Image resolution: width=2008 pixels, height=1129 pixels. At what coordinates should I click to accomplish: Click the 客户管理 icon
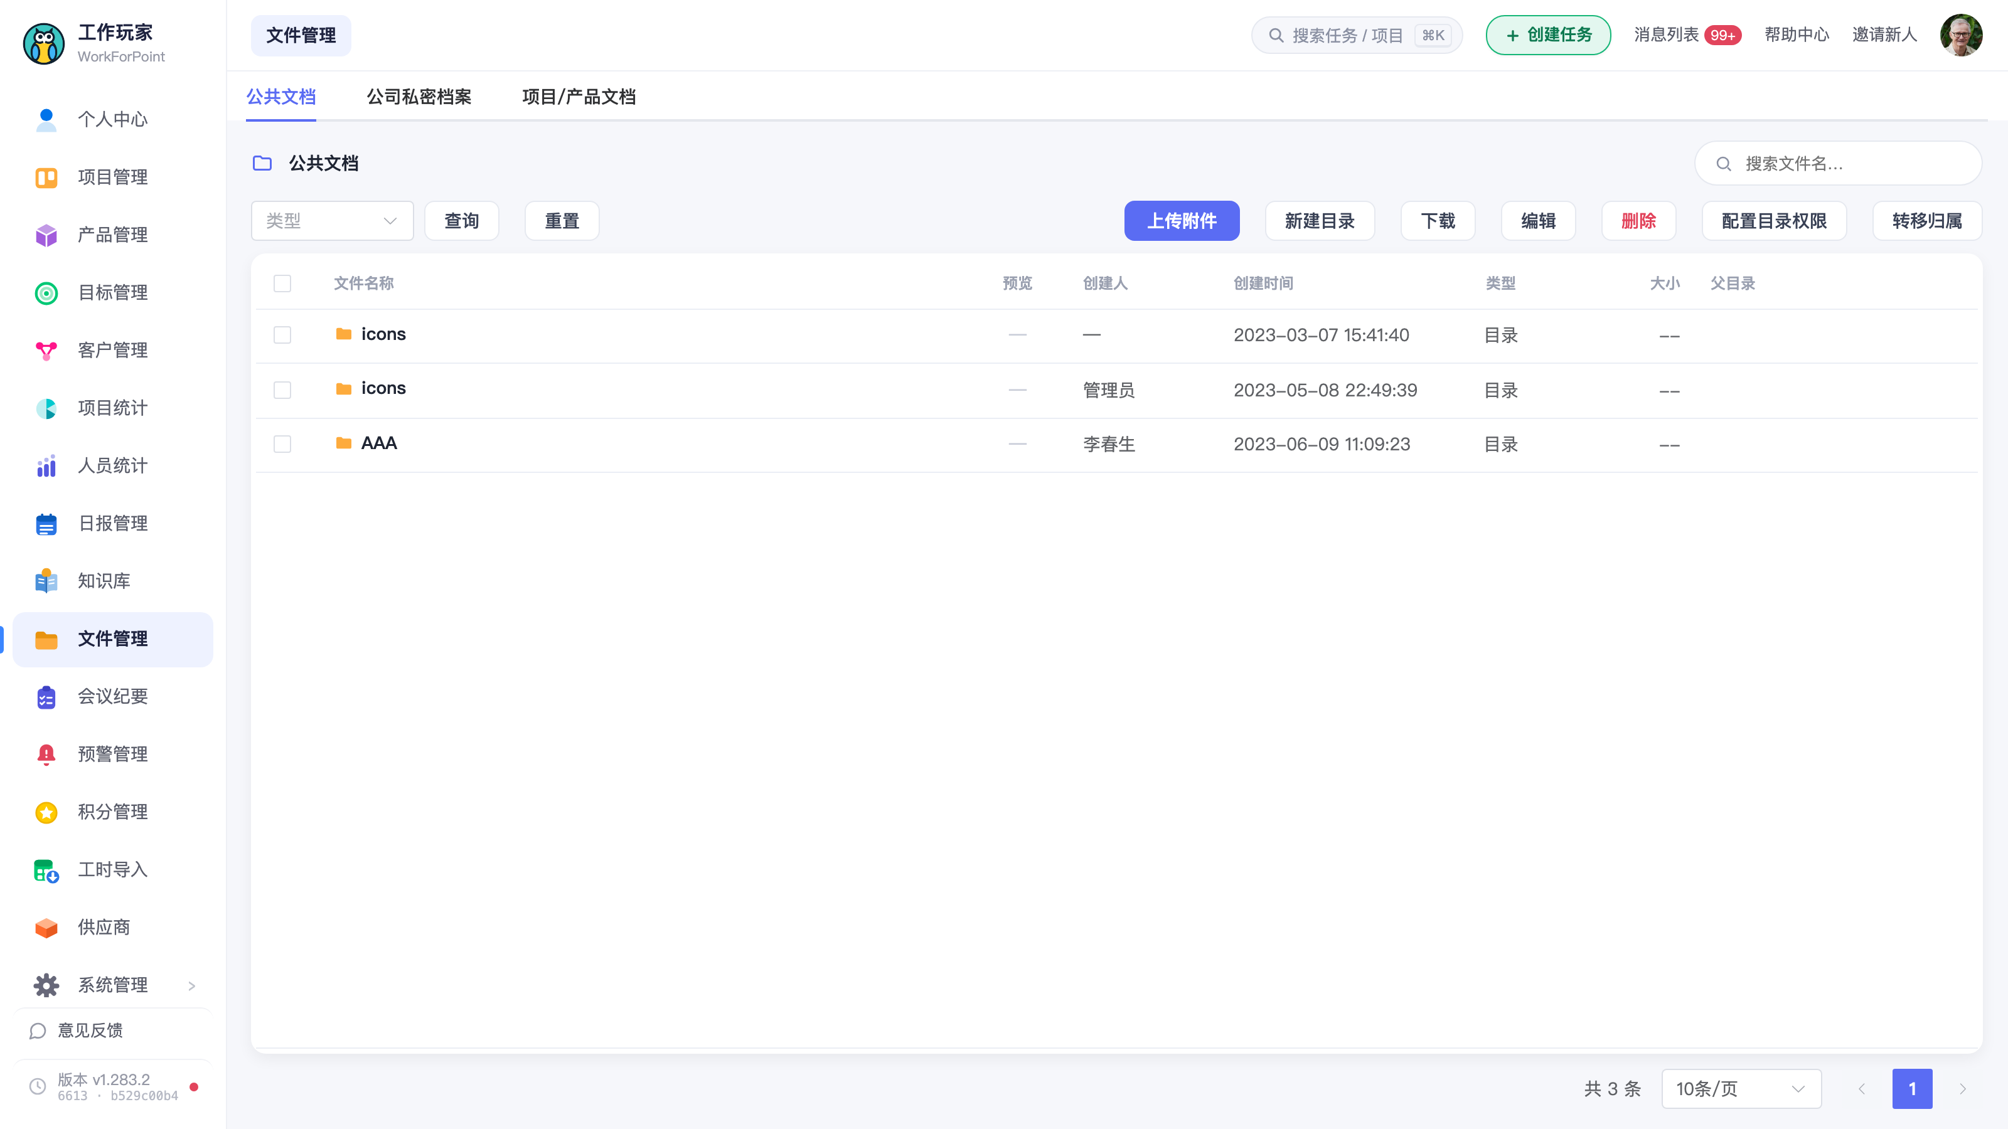pos(46,350)
